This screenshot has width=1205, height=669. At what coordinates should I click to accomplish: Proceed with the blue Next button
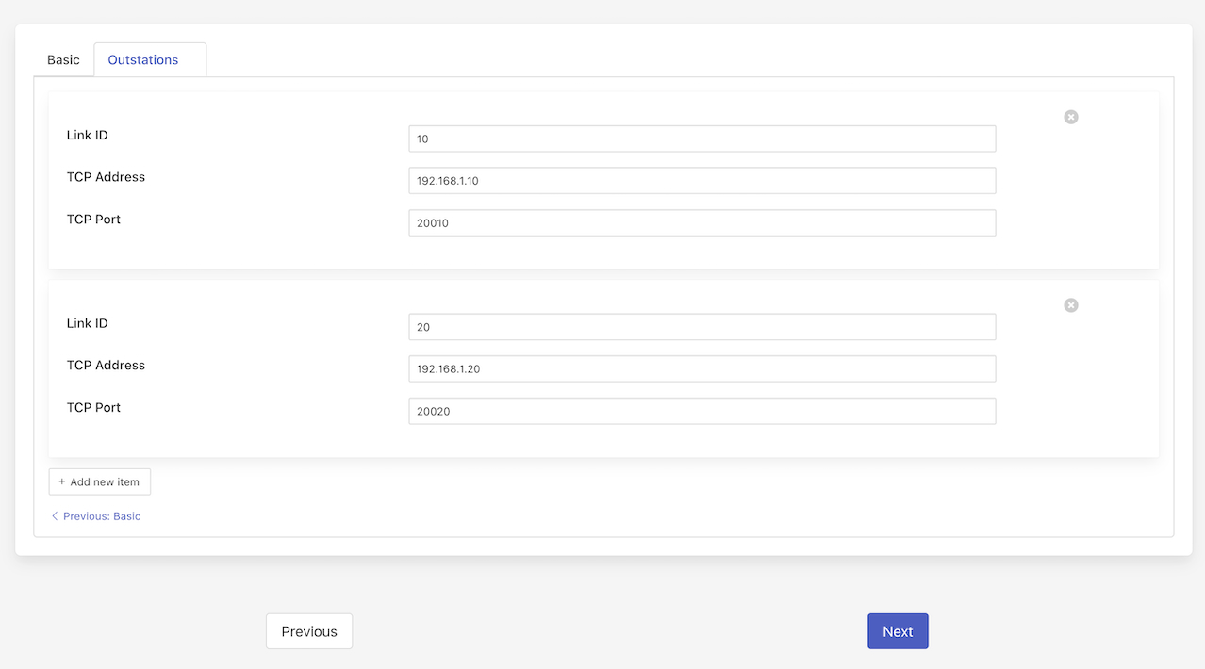[x=897, y=631]
